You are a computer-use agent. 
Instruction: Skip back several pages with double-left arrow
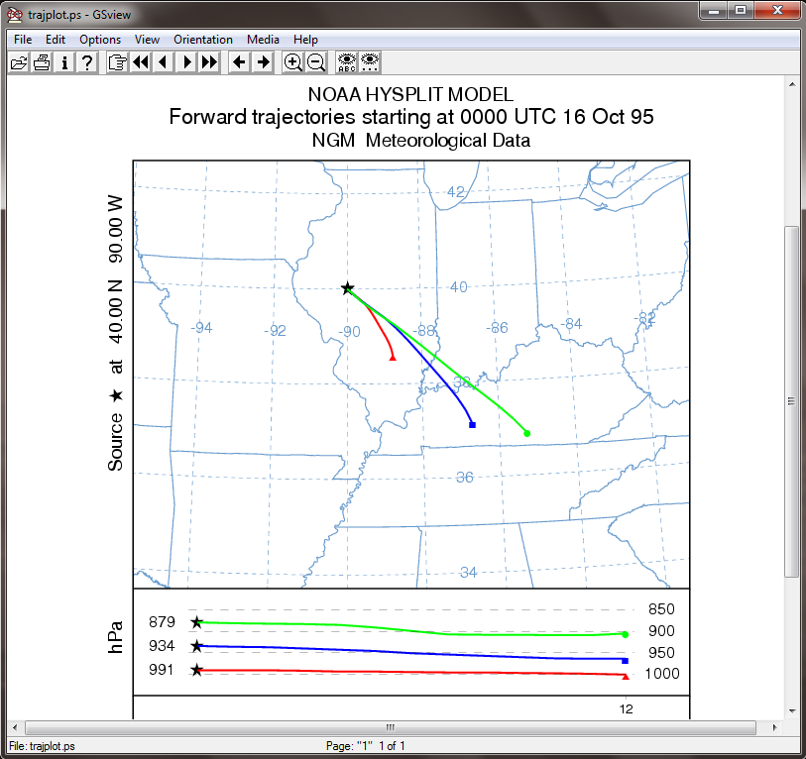pos(141,62)
